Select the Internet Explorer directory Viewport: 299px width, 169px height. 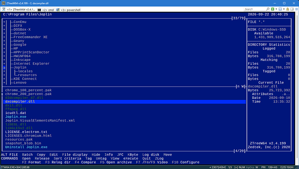pyautogui.click(x=32, y=64)
